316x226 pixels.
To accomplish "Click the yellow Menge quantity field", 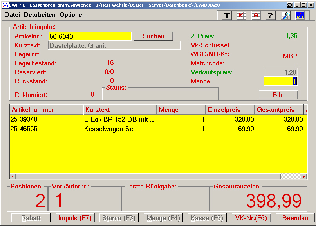I will (280, 81).
